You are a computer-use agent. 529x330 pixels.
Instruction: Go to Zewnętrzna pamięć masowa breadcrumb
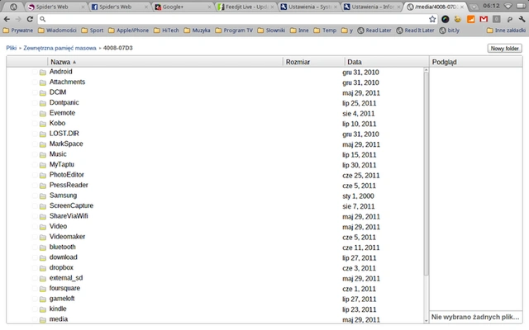[x=60, y=48]
